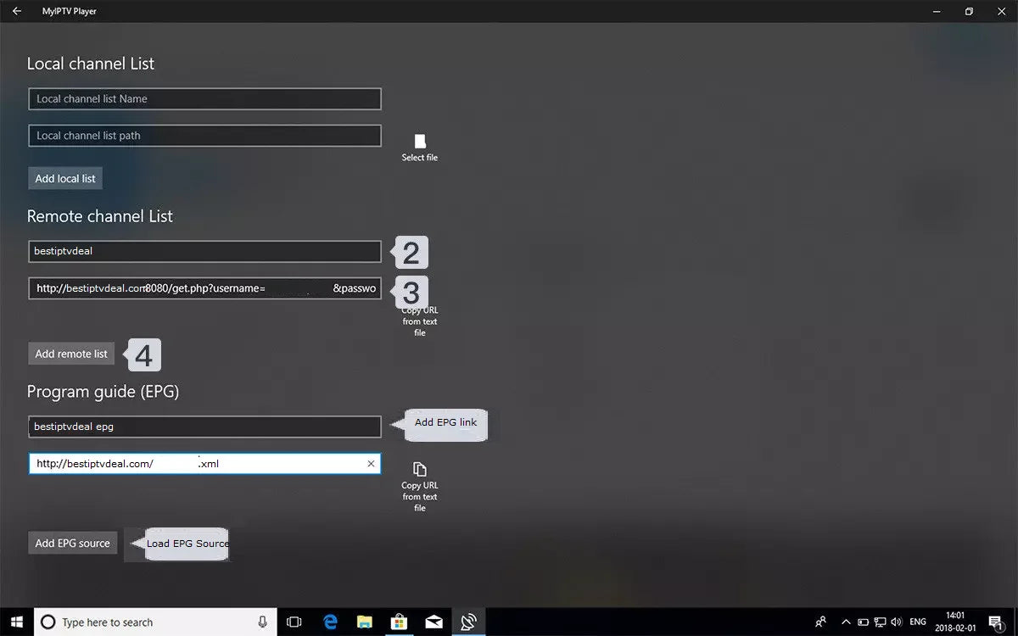1018x636 pixels.
Task: Click the remote list URL field
Action: click(204, 288)
